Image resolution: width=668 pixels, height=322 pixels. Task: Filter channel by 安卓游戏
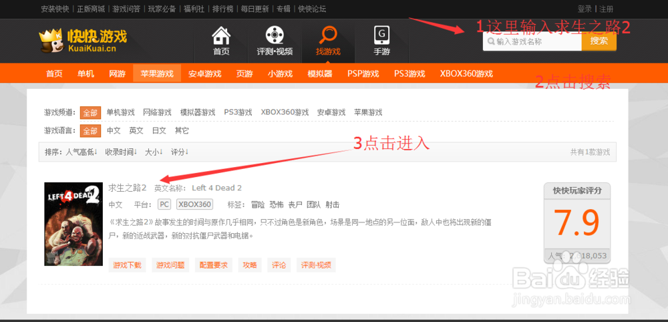(331, 112)
